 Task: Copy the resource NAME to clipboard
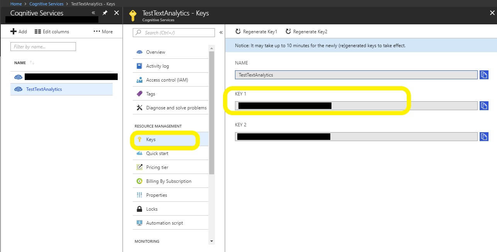coord(484,75)
